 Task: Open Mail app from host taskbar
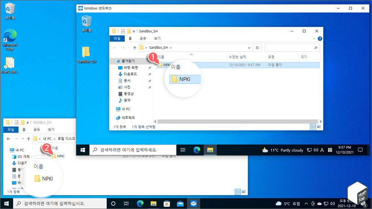tap(180, 204)
